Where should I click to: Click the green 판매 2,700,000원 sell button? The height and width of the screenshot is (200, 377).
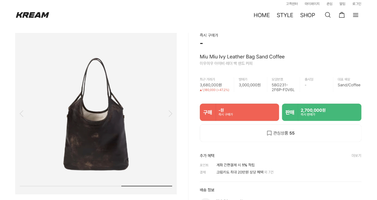[321, 112]
